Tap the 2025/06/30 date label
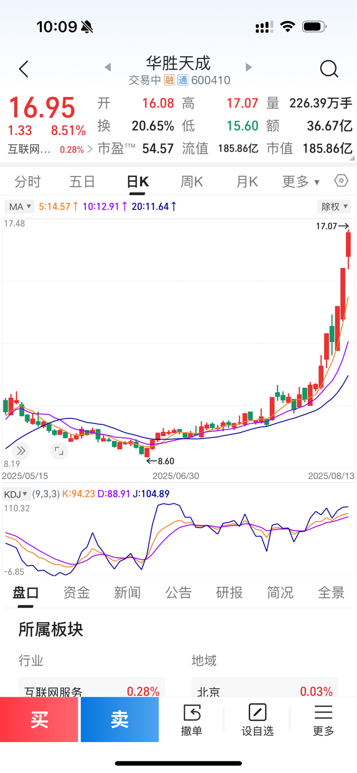This screenshot has width=357, height=773. click(176, 476)
